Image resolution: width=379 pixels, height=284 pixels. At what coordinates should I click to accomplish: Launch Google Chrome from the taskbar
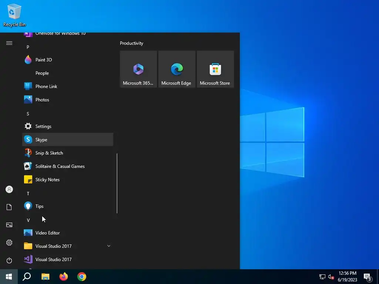click(x=82, y=277)
